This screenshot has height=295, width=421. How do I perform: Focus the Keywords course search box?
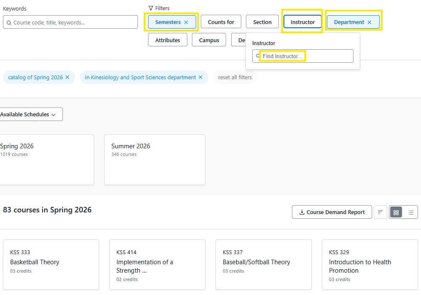pyautogui.click(x=70, y=22)
